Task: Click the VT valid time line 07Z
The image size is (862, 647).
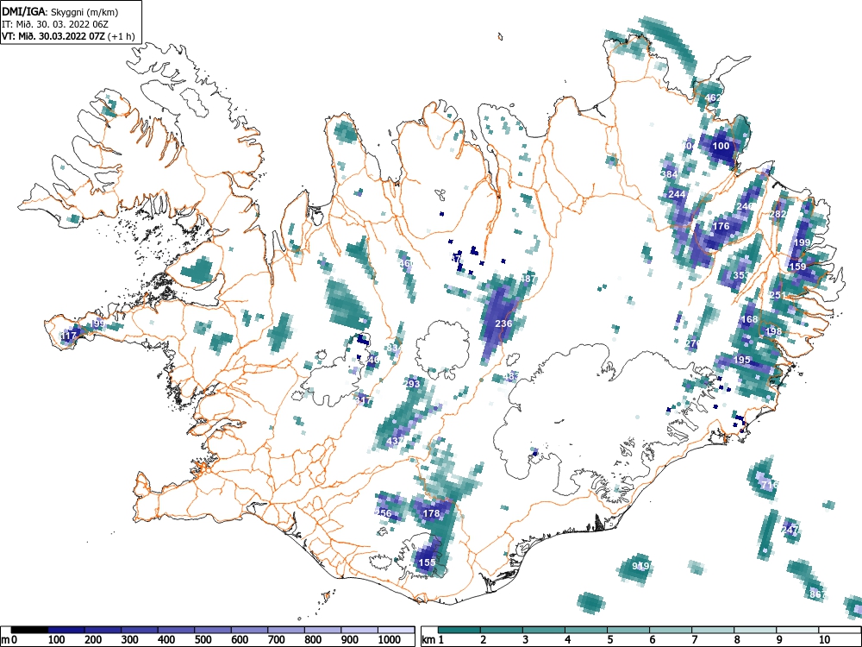Action: point(68,37)
